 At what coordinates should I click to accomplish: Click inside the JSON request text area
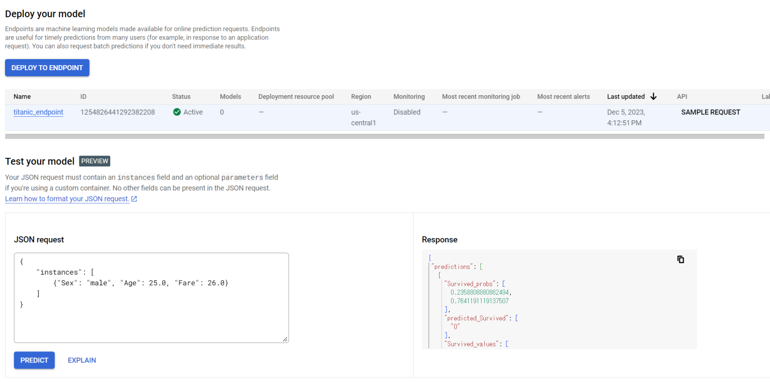point(151,298)
